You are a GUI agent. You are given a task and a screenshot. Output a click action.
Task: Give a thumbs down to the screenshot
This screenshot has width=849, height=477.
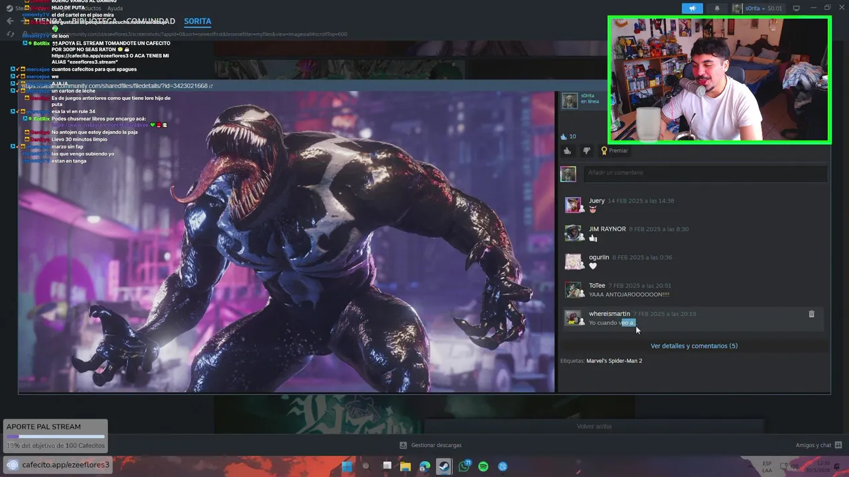pyautogui.click(x=586, y=150)
